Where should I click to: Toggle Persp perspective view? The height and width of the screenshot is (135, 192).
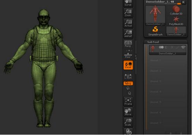[x=128, y=44]
